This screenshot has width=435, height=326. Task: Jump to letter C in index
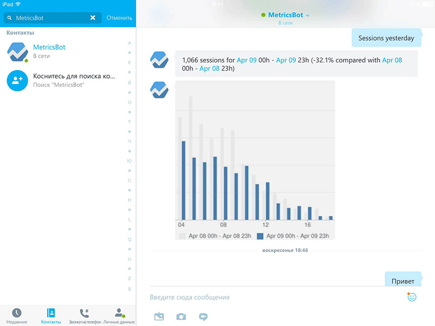click(129, 180)
